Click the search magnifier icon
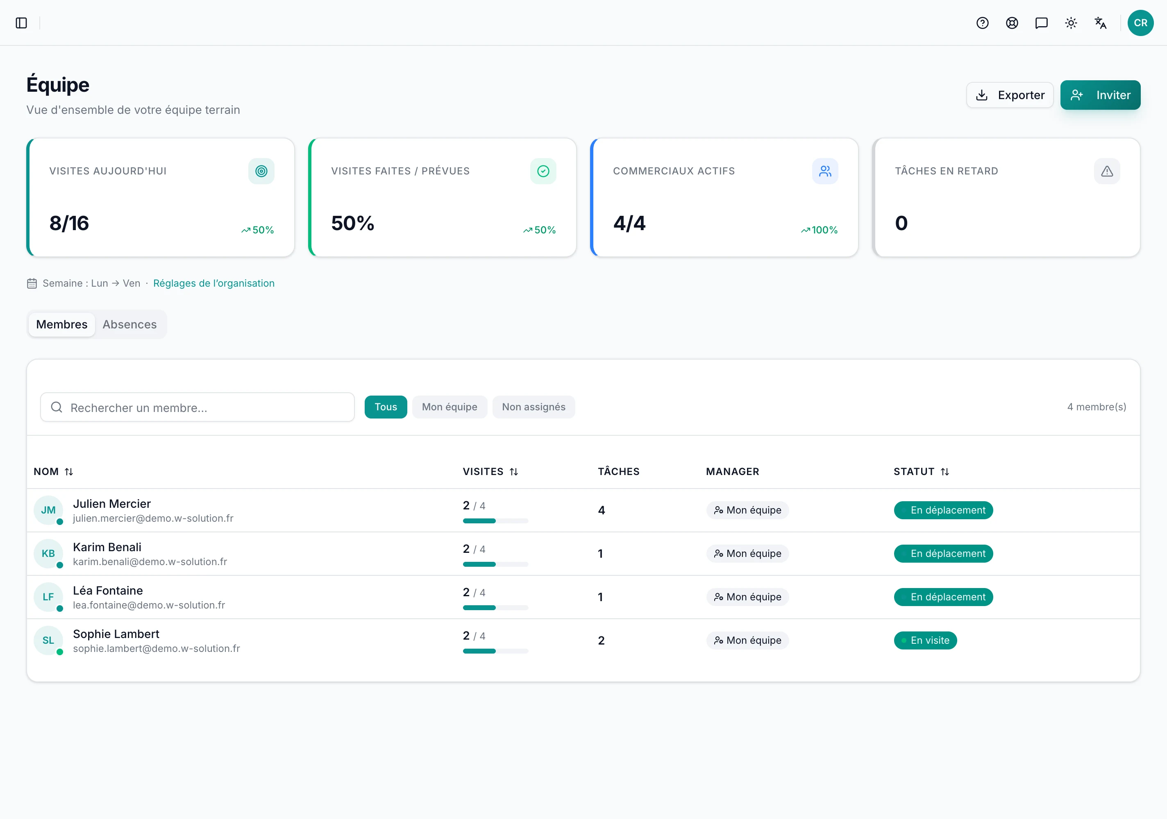 [57, 407]
